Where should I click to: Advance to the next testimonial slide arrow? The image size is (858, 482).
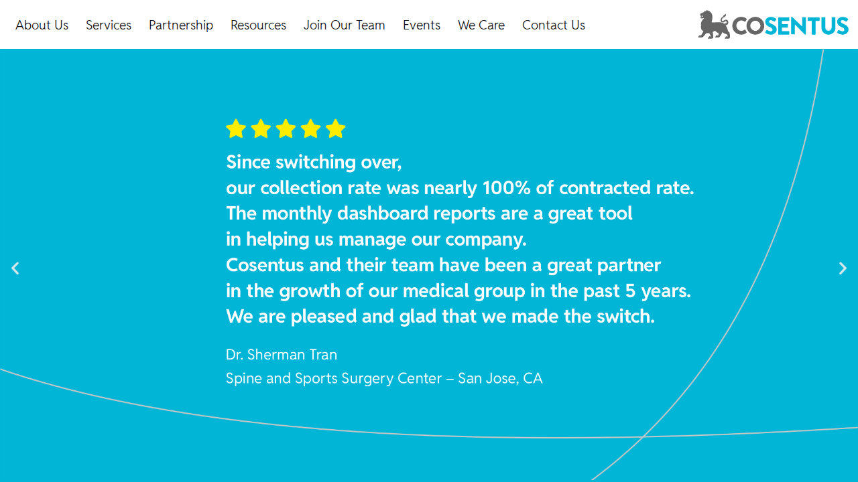tap(843, 268)
